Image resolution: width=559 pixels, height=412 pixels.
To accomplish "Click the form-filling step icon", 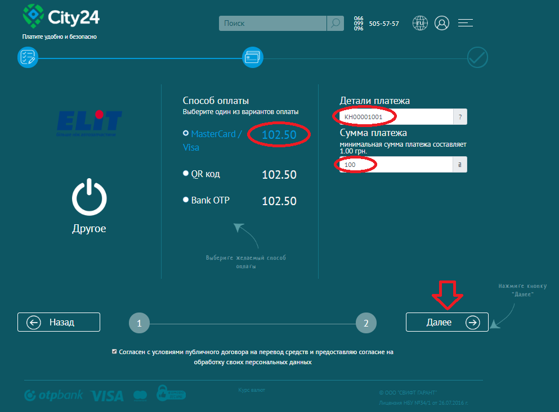I will click(28, 57).
